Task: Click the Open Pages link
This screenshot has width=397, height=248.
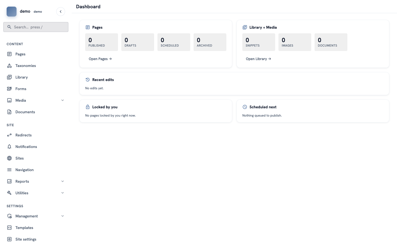Action: [100, 59]
